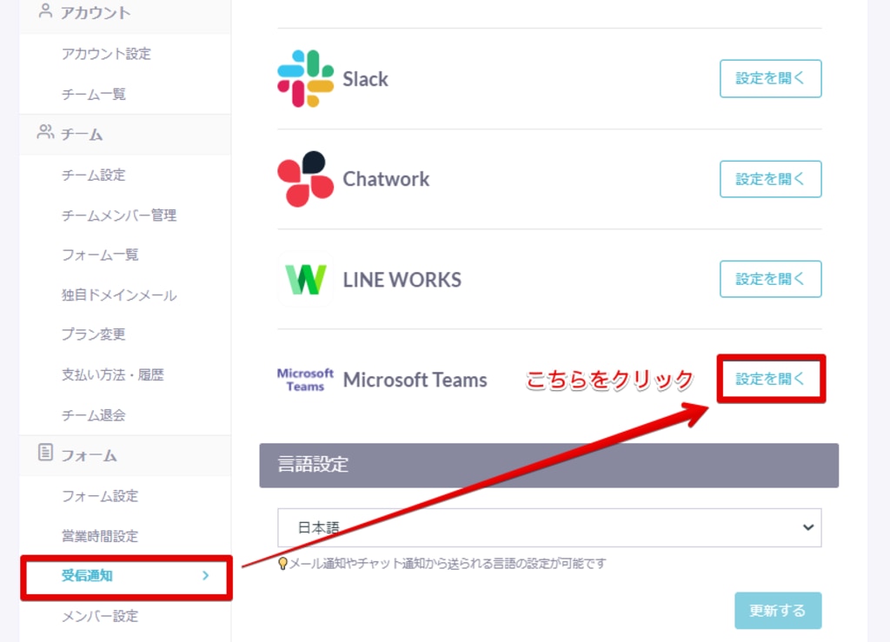Screen dimensions: 890x642
Task: Click the 更新する button
Action: point(778,610)
